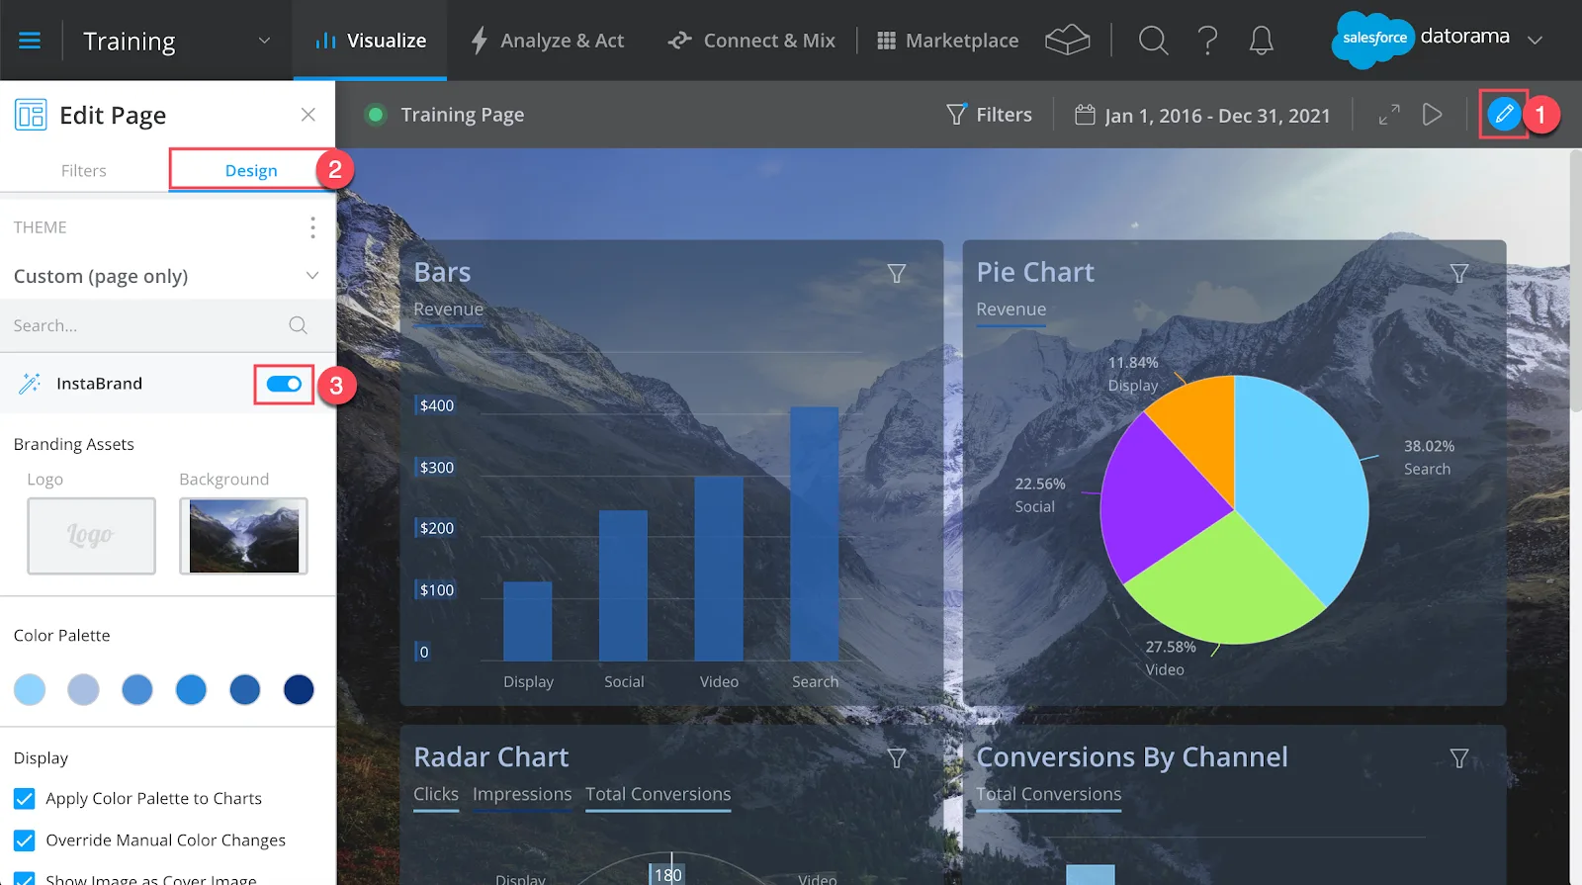The height and width of the screenshot is (885, 1582).
Task: Click the filter icon on Radar Chart widget
Action: point(897,758)
